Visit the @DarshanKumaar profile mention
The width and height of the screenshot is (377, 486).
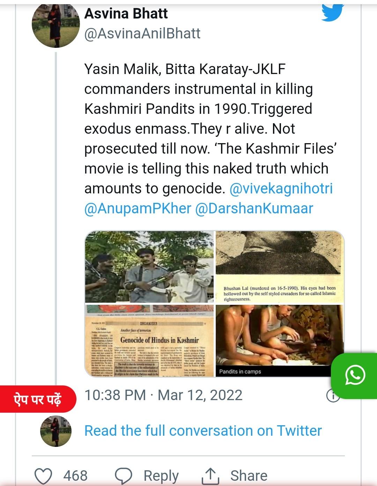coord(254,208)
